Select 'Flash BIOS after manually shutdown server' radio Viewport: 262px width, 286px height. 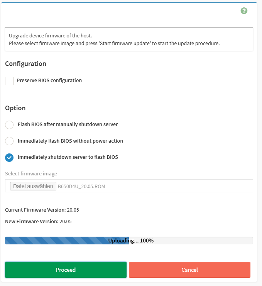[9, 125]
